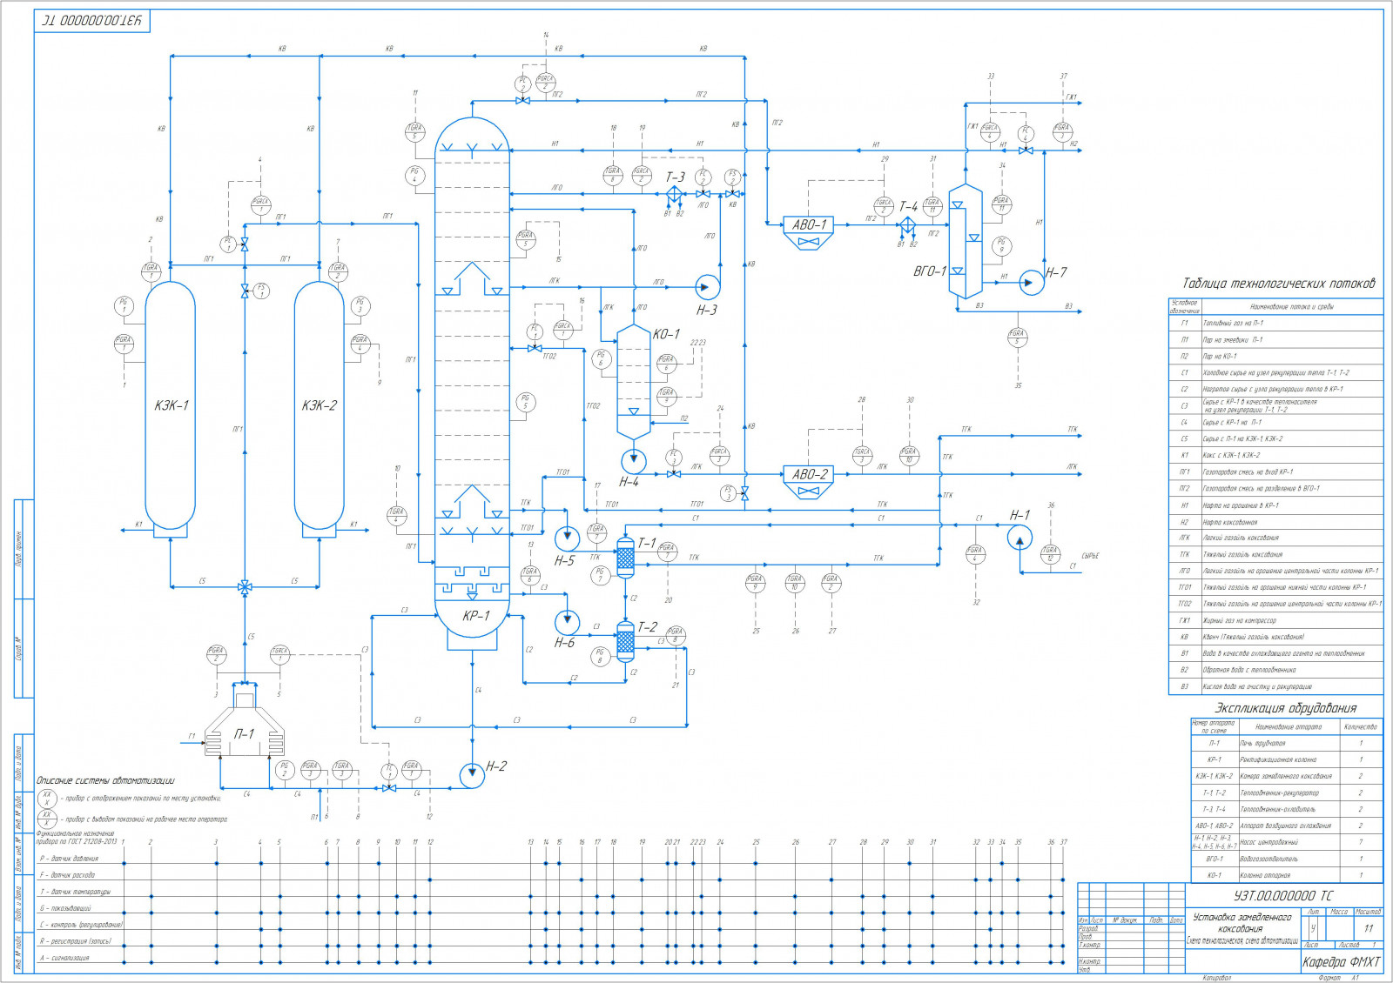Click stream row "Кокс с КЗК-1, КЗК-2"
The image size is (1393, 983).
[x=1275, y=455]
